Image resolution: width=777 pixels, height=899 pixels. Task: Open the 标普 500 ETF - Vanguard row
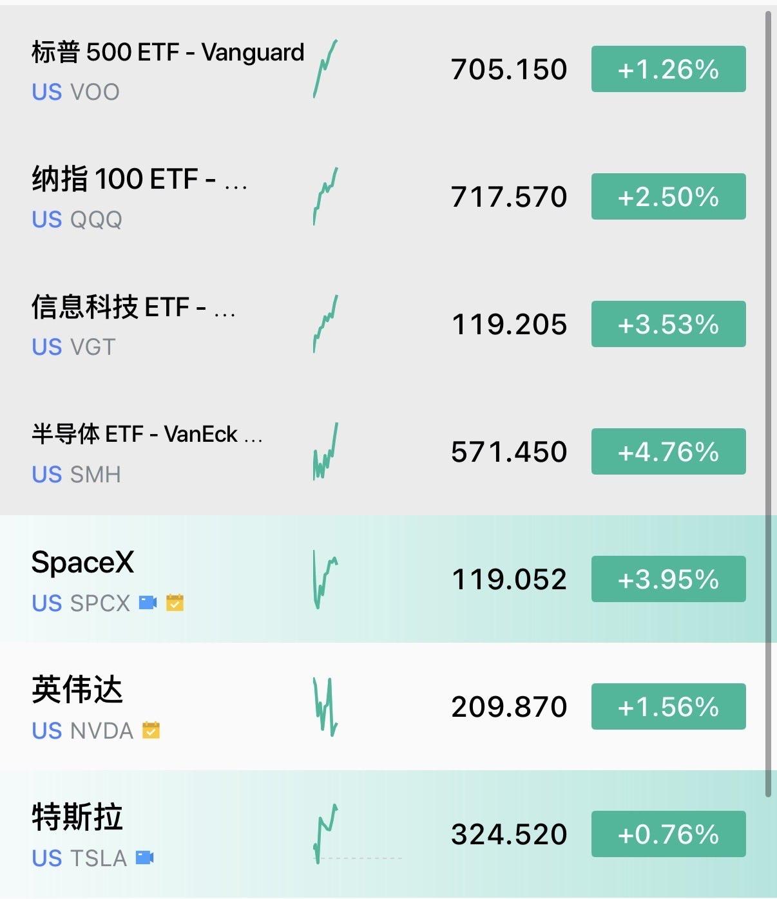click(x=383, y=69)
